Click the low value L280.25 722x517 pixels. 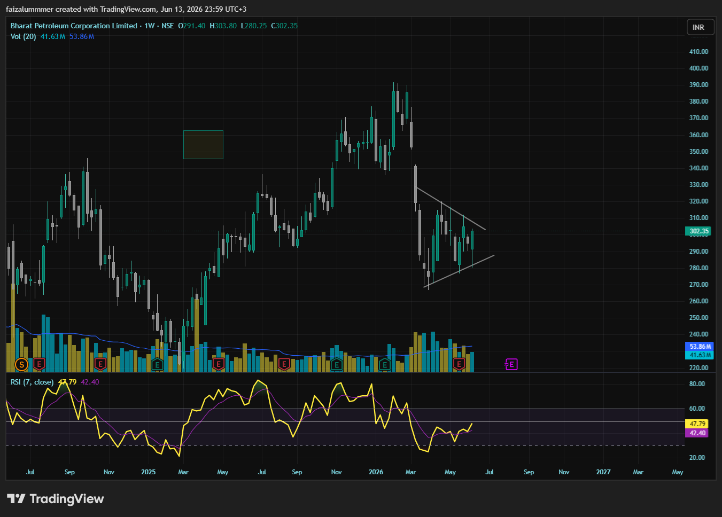click(254, 26)
